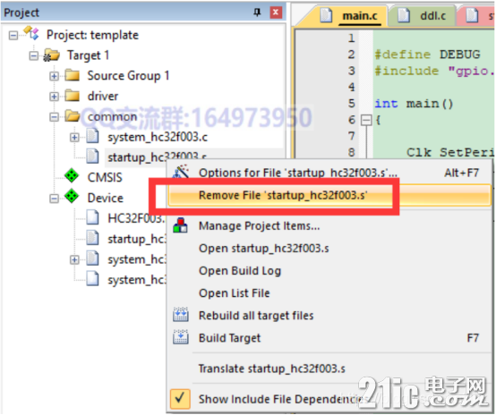
Task: Select system_hc32f003.c under common folder
Action: click(x=158, y=137)
